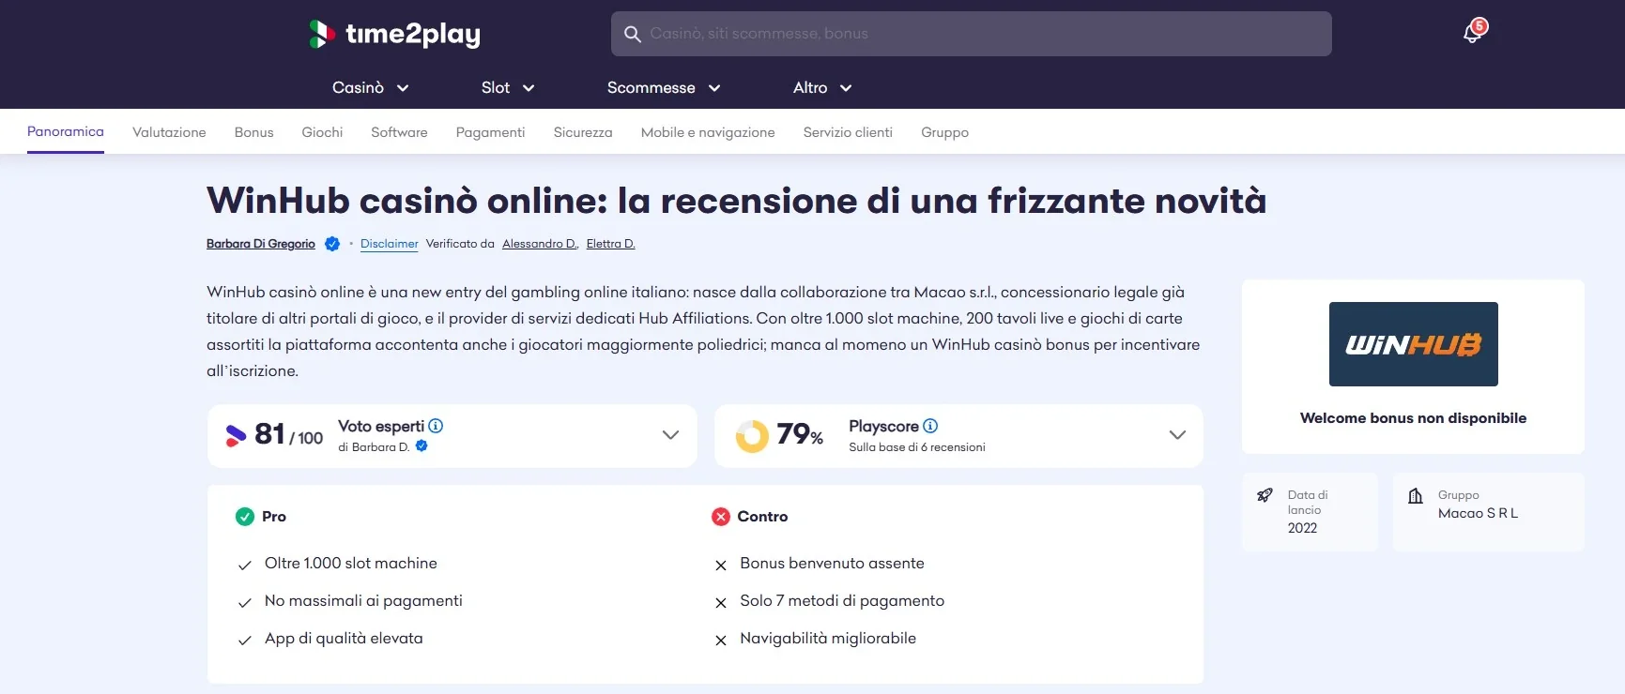This screenshot has height=694, width=1625.
Task: Select the Gruppo tab
Action: coord(944,133)
